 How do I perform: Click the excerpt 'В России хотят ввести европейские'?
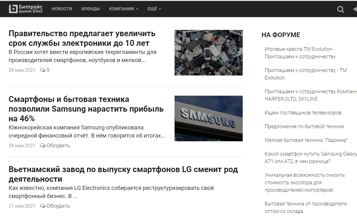82,56
